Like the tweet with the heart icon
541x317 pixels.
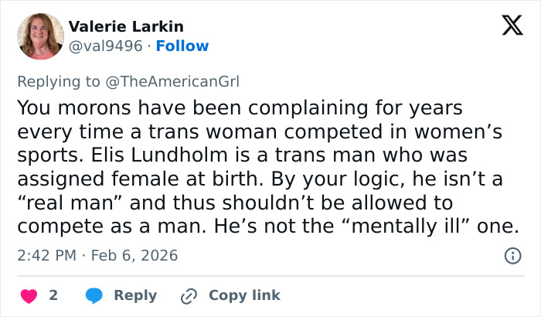[28, 295]
